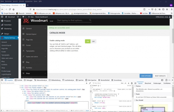Open a new browser tab with plus icon

point(28,5)
